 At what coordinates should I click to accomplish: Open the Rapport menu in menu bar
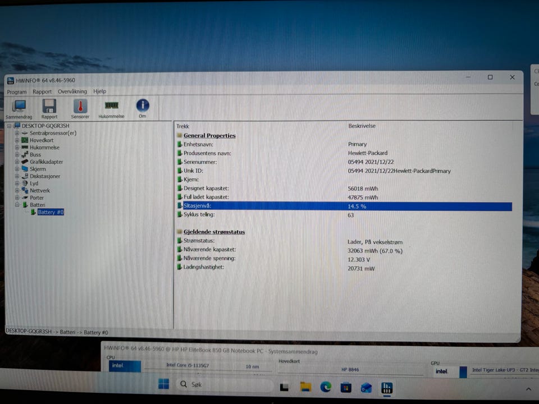(x=42, y=91)
